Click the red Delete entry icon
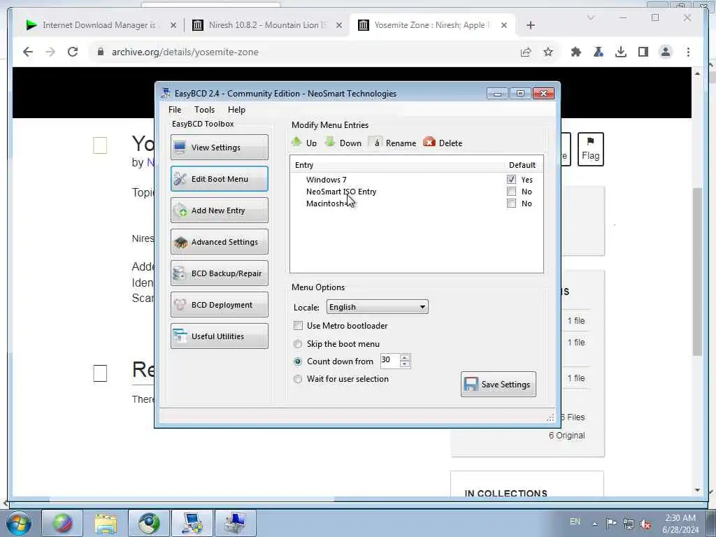 [x=429, y=142]
